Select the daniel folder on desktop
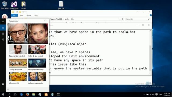This screenshot has width=172, height=97. [x=23, y=5]
